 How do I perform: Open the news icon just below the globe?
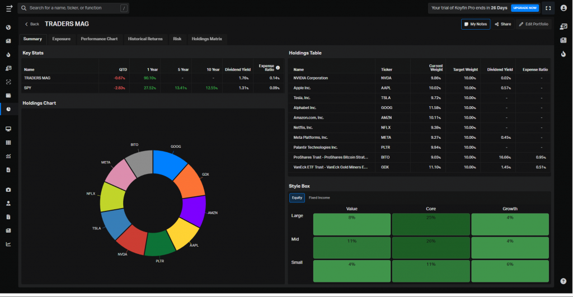(8, 41)
